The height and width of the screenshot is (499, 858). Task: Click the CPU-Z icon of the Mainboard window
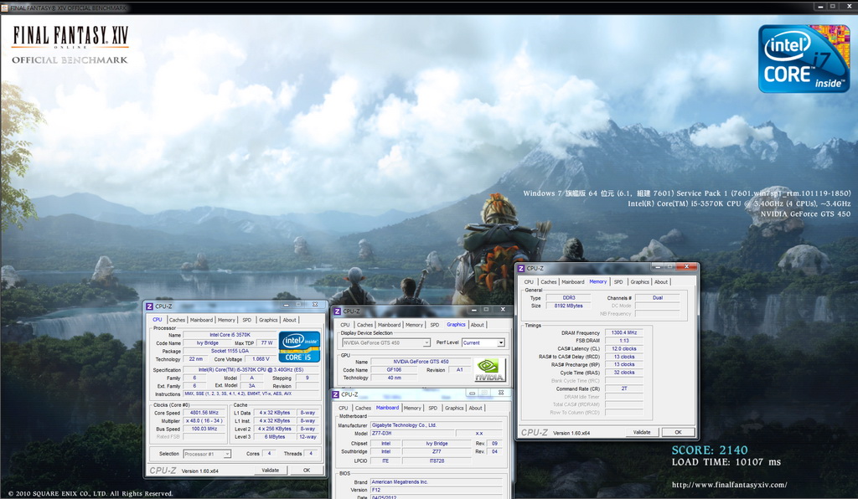coord(335,394)
